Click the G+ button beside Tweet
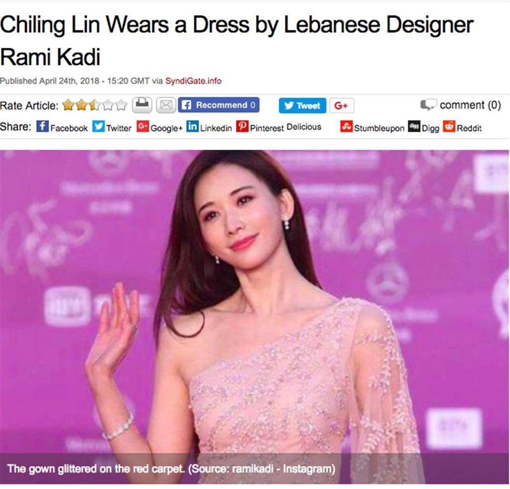Viewport: 510px width, 489px height. pyautogui.click(x=342, y=106)
